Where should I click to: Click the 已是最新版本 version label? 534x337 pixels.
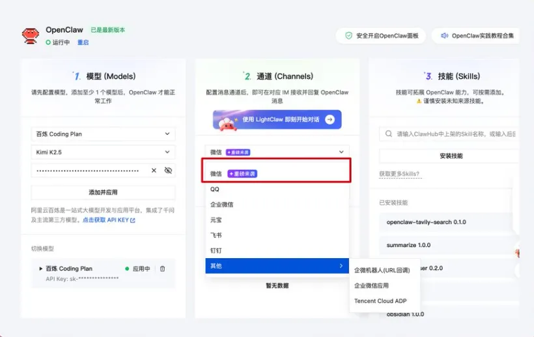(108, 30)
